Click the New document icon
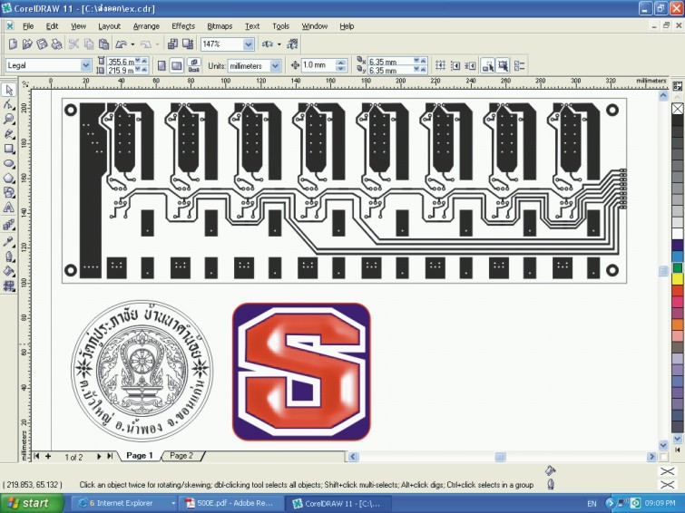The image size is (685, 513). tap(13, 44)
